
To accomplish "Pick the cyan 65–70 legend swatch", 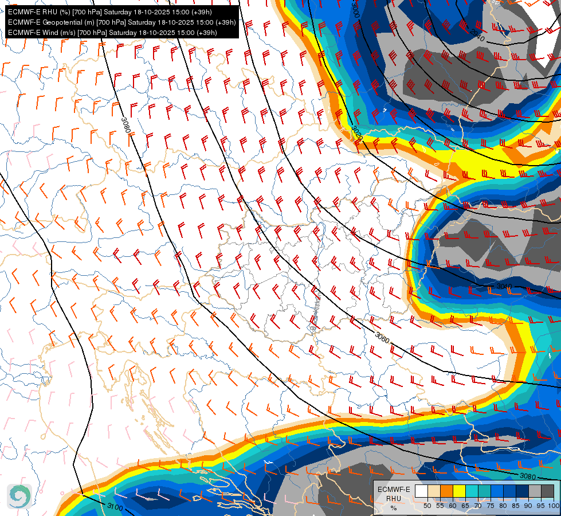I will [x=472, y=491].
